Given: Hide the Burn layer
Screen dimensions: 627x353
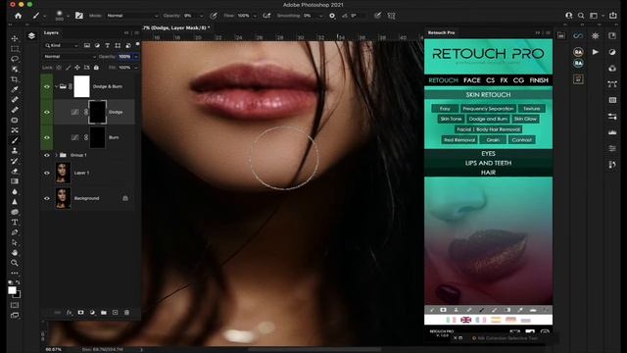Looking at the screenshot, I should (x=47, y=137).
